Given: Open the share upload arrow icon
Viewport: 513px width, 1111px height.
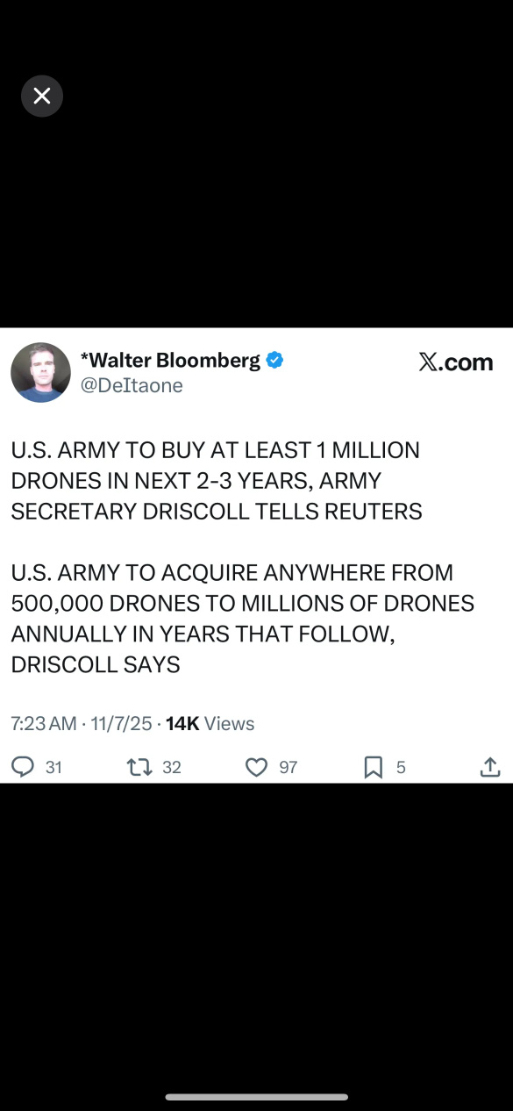Looking at the screenshot, I should click(x=490, y=767).
